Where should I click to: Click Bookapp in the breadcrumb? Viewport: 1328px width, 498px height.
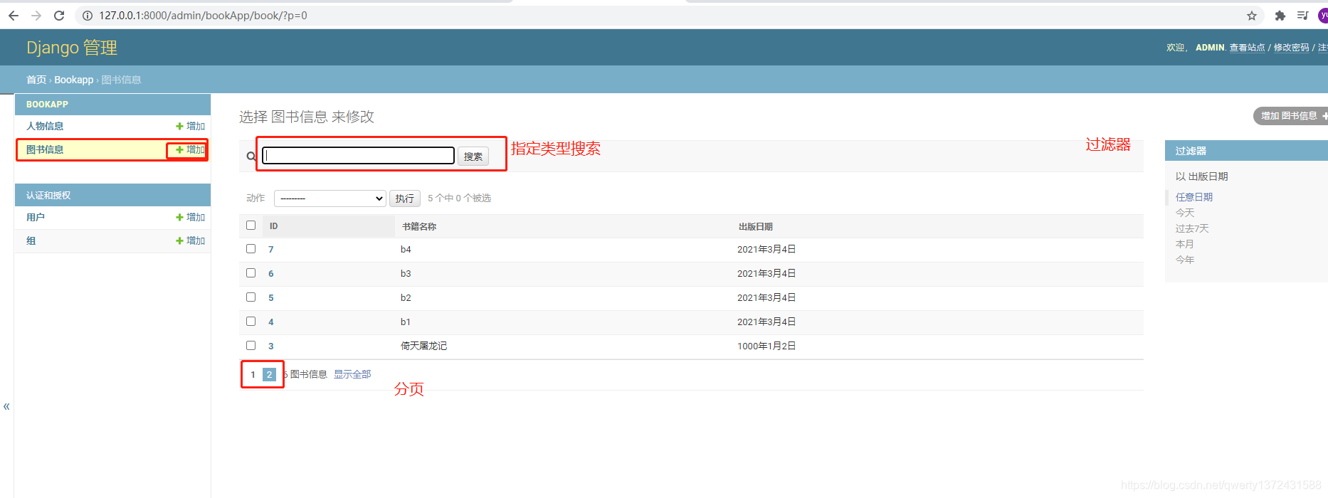click(74, 80)
